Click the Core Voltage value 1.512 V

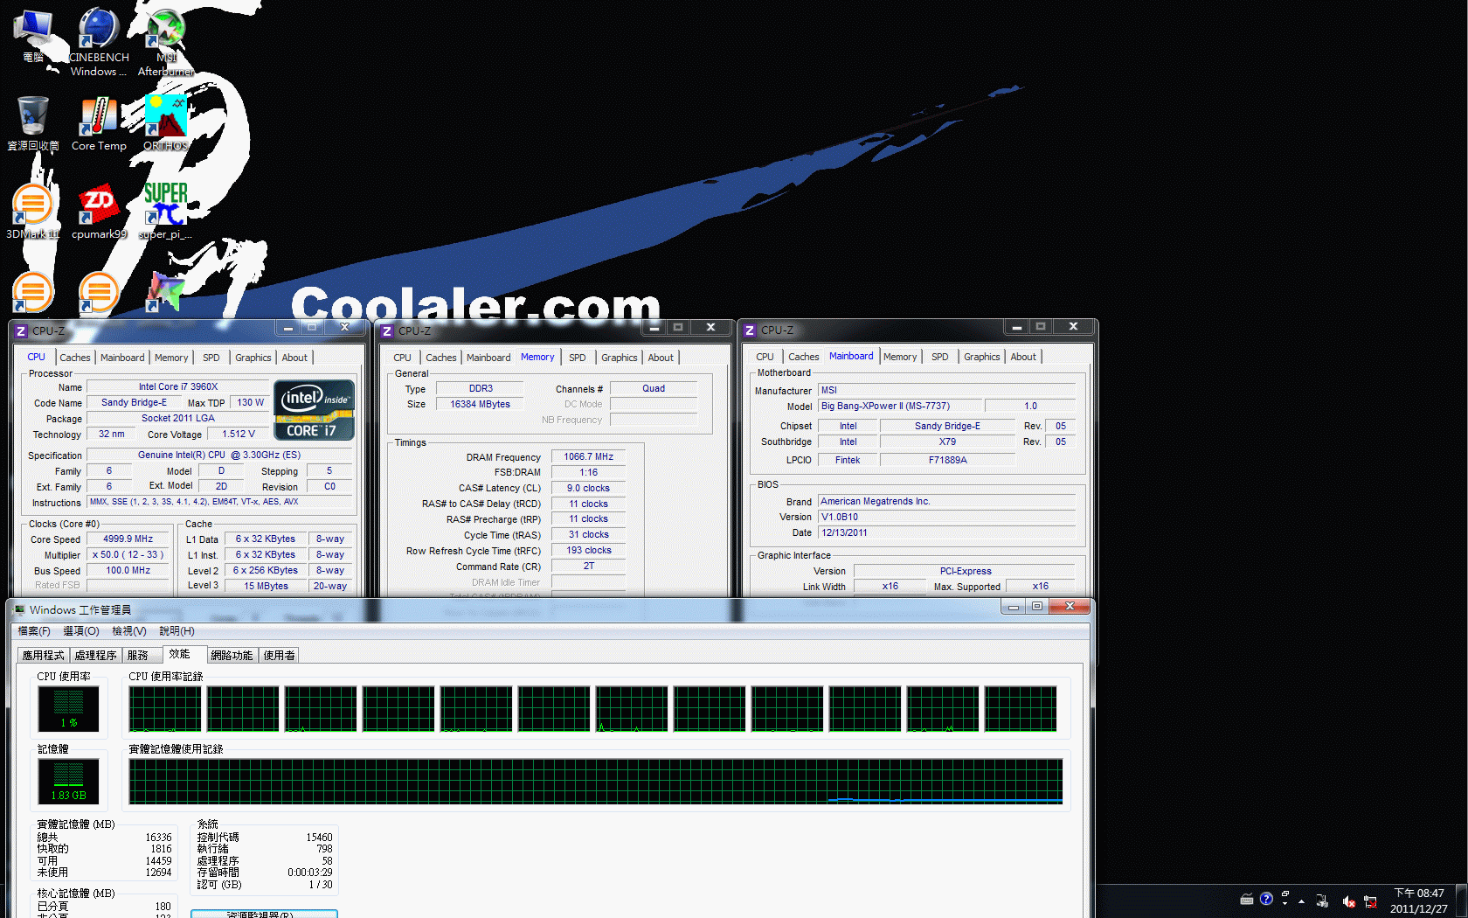[x=239, y=434]
